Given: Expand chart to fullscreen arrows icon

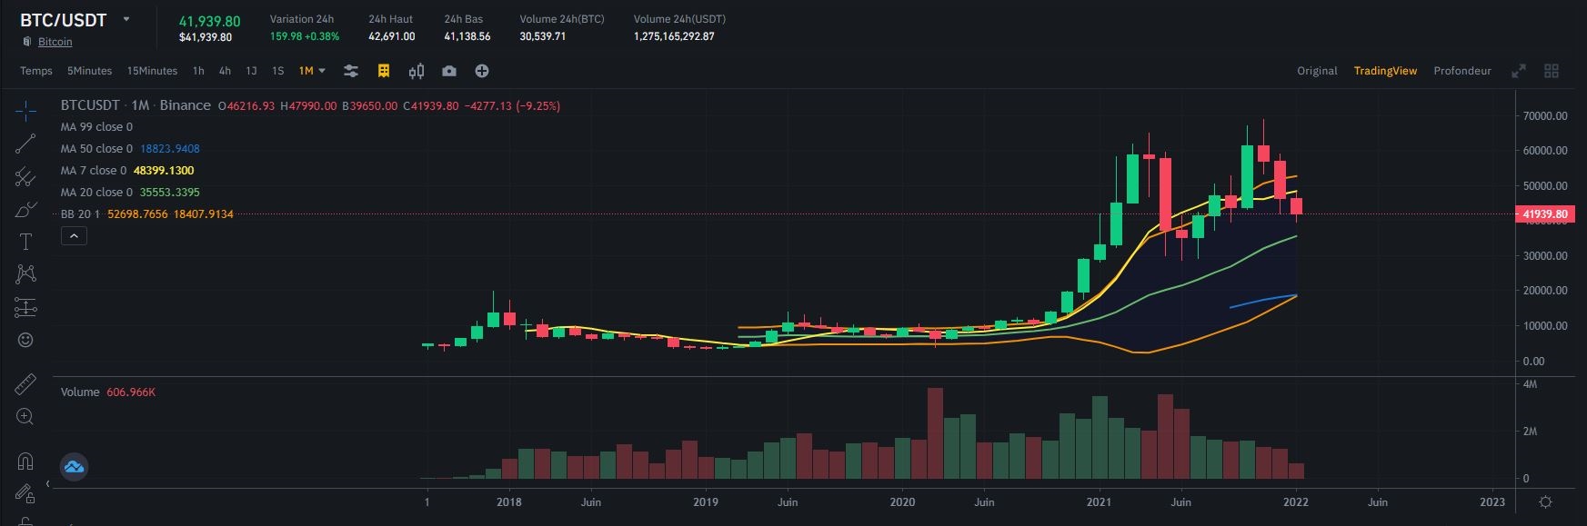Looking at the screenshot, I should (x=1518, y=71).
